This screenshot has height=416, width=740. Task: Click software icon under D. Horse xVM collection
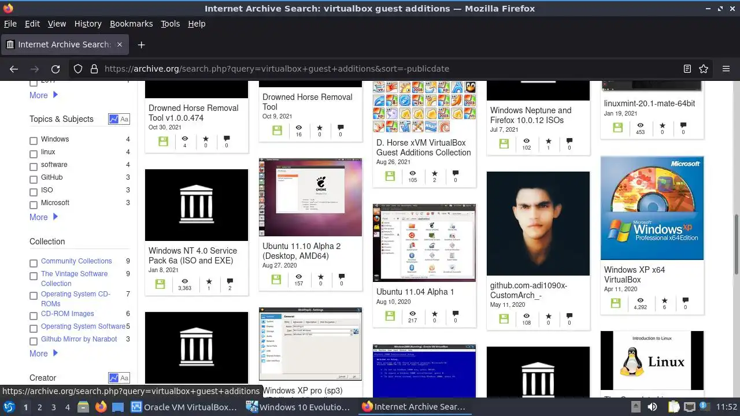pos(390,176)
